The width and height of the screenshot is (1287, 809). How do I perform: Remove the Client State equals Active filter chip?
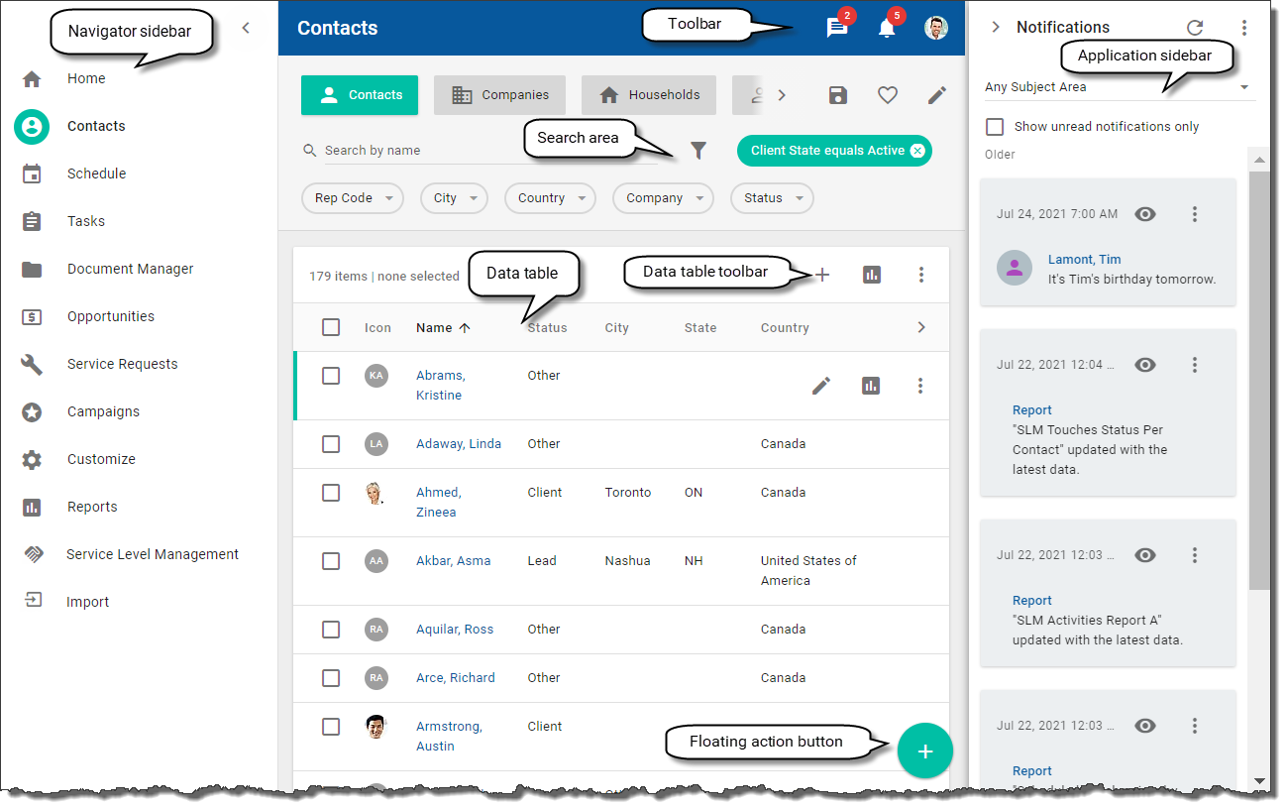916,150
